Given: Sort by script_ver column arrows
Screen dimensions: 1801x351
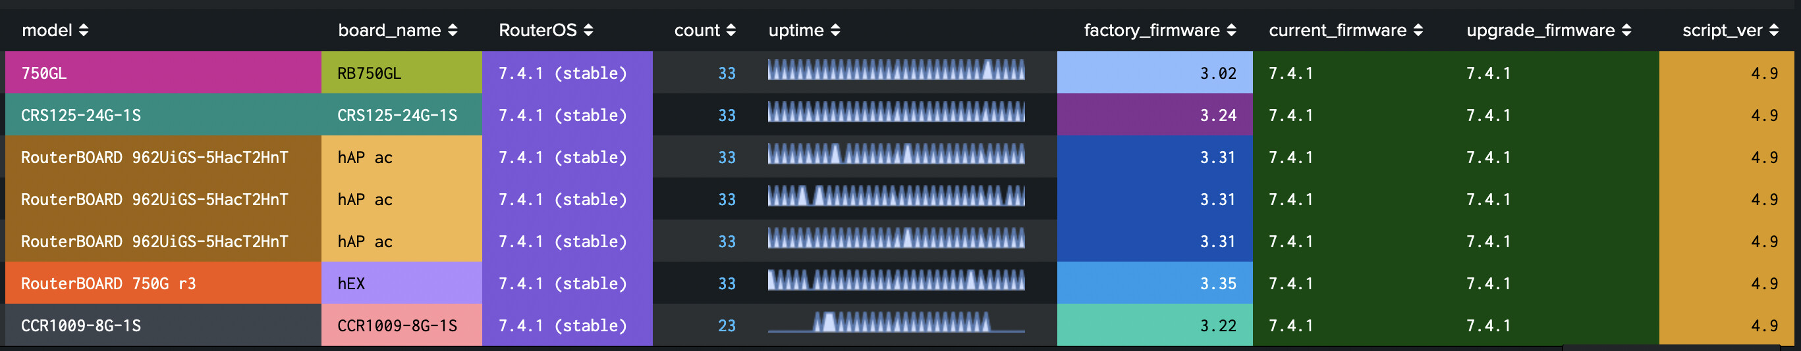Looking at the screenshot, I should pyautogui.click(x=1774, y=30).
